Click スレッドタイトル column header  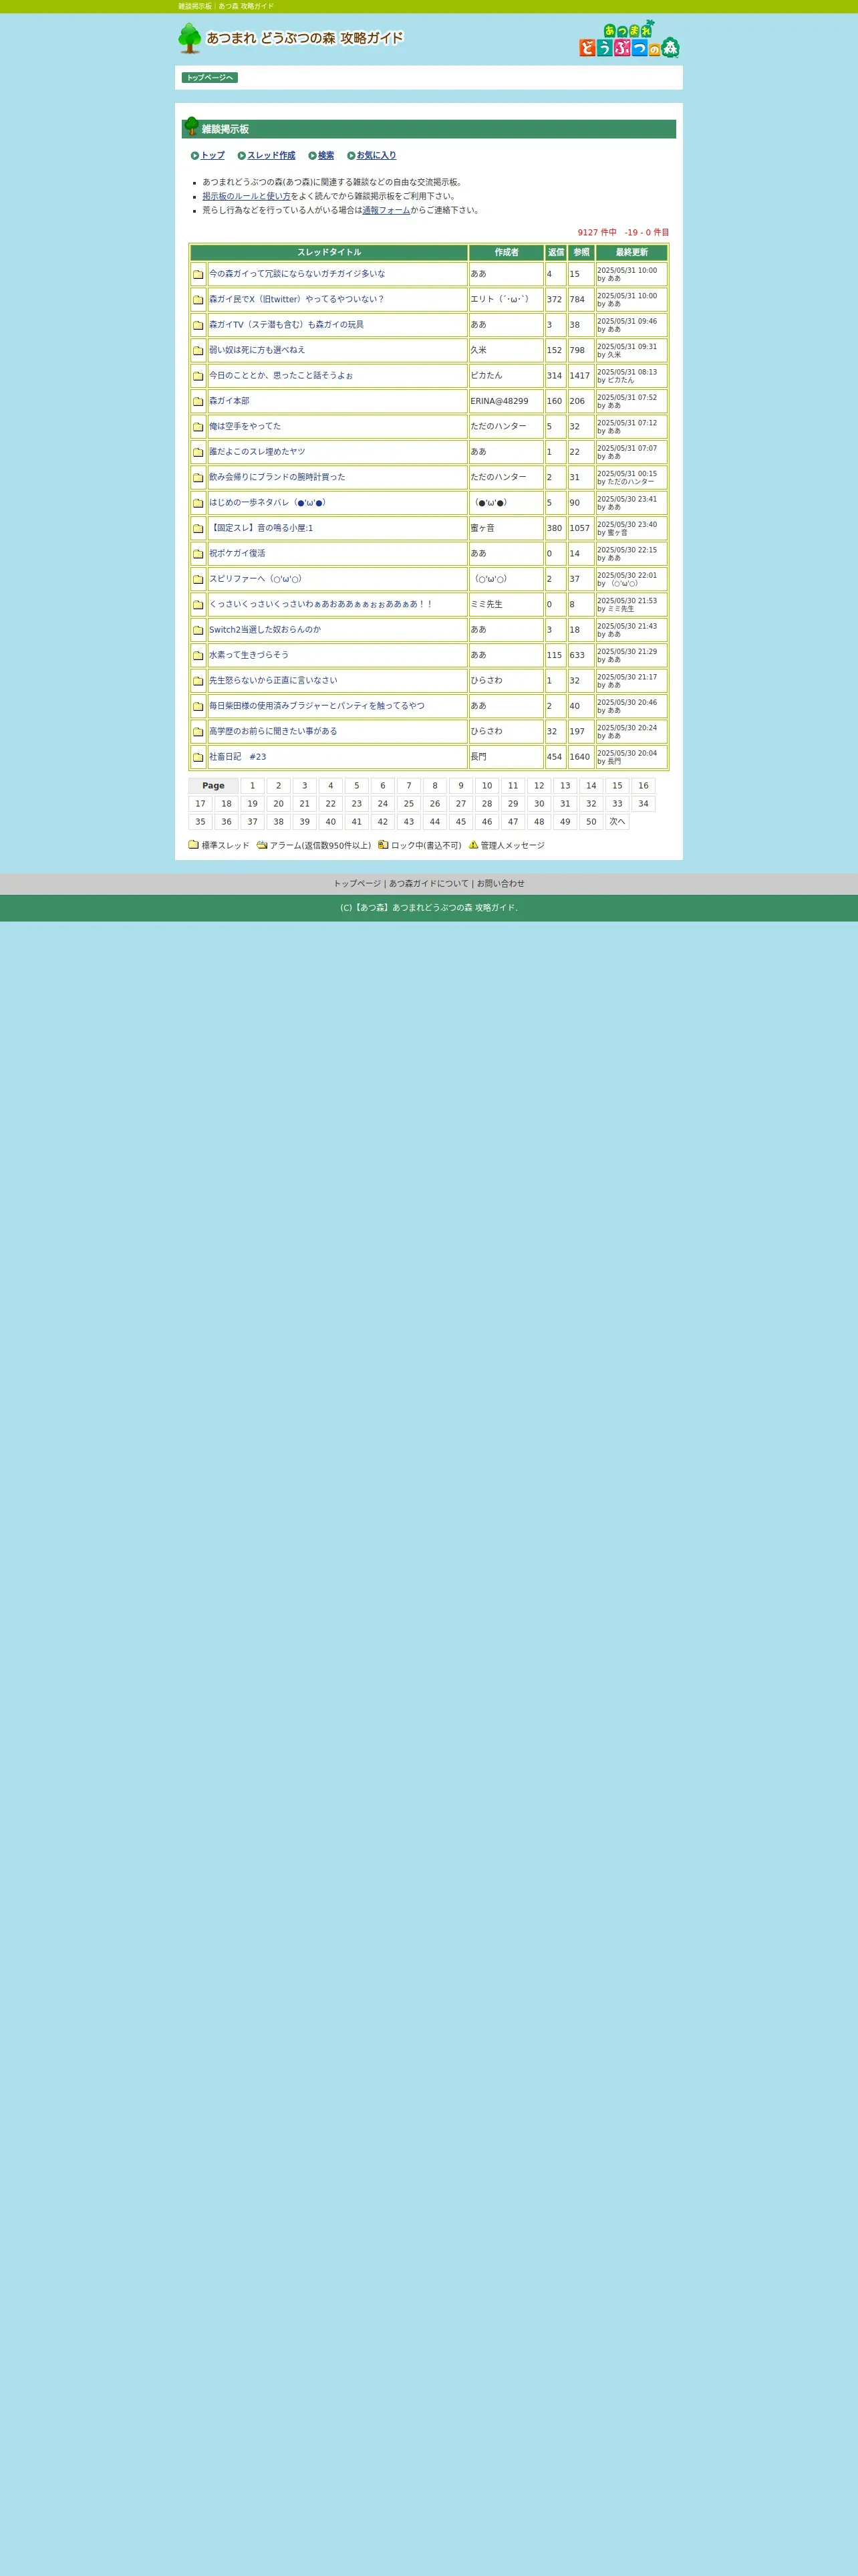[x=329, y=253]
